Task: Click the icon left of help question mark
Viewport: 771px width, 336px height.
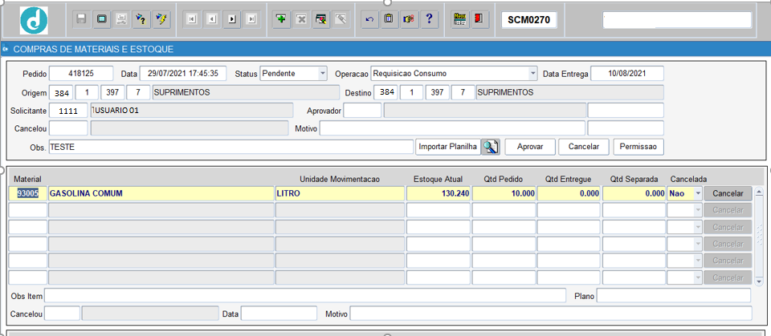Action: pyautogui.click(x=409, y=20)
